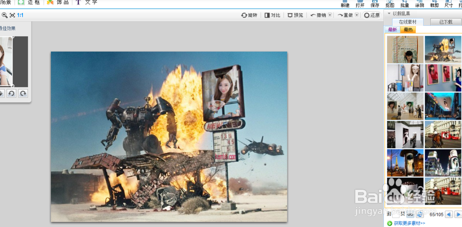The height and width of the screenshot is (227, 462).
Task: Click the 撤销 undo button
Action: (x=318, y=15)
